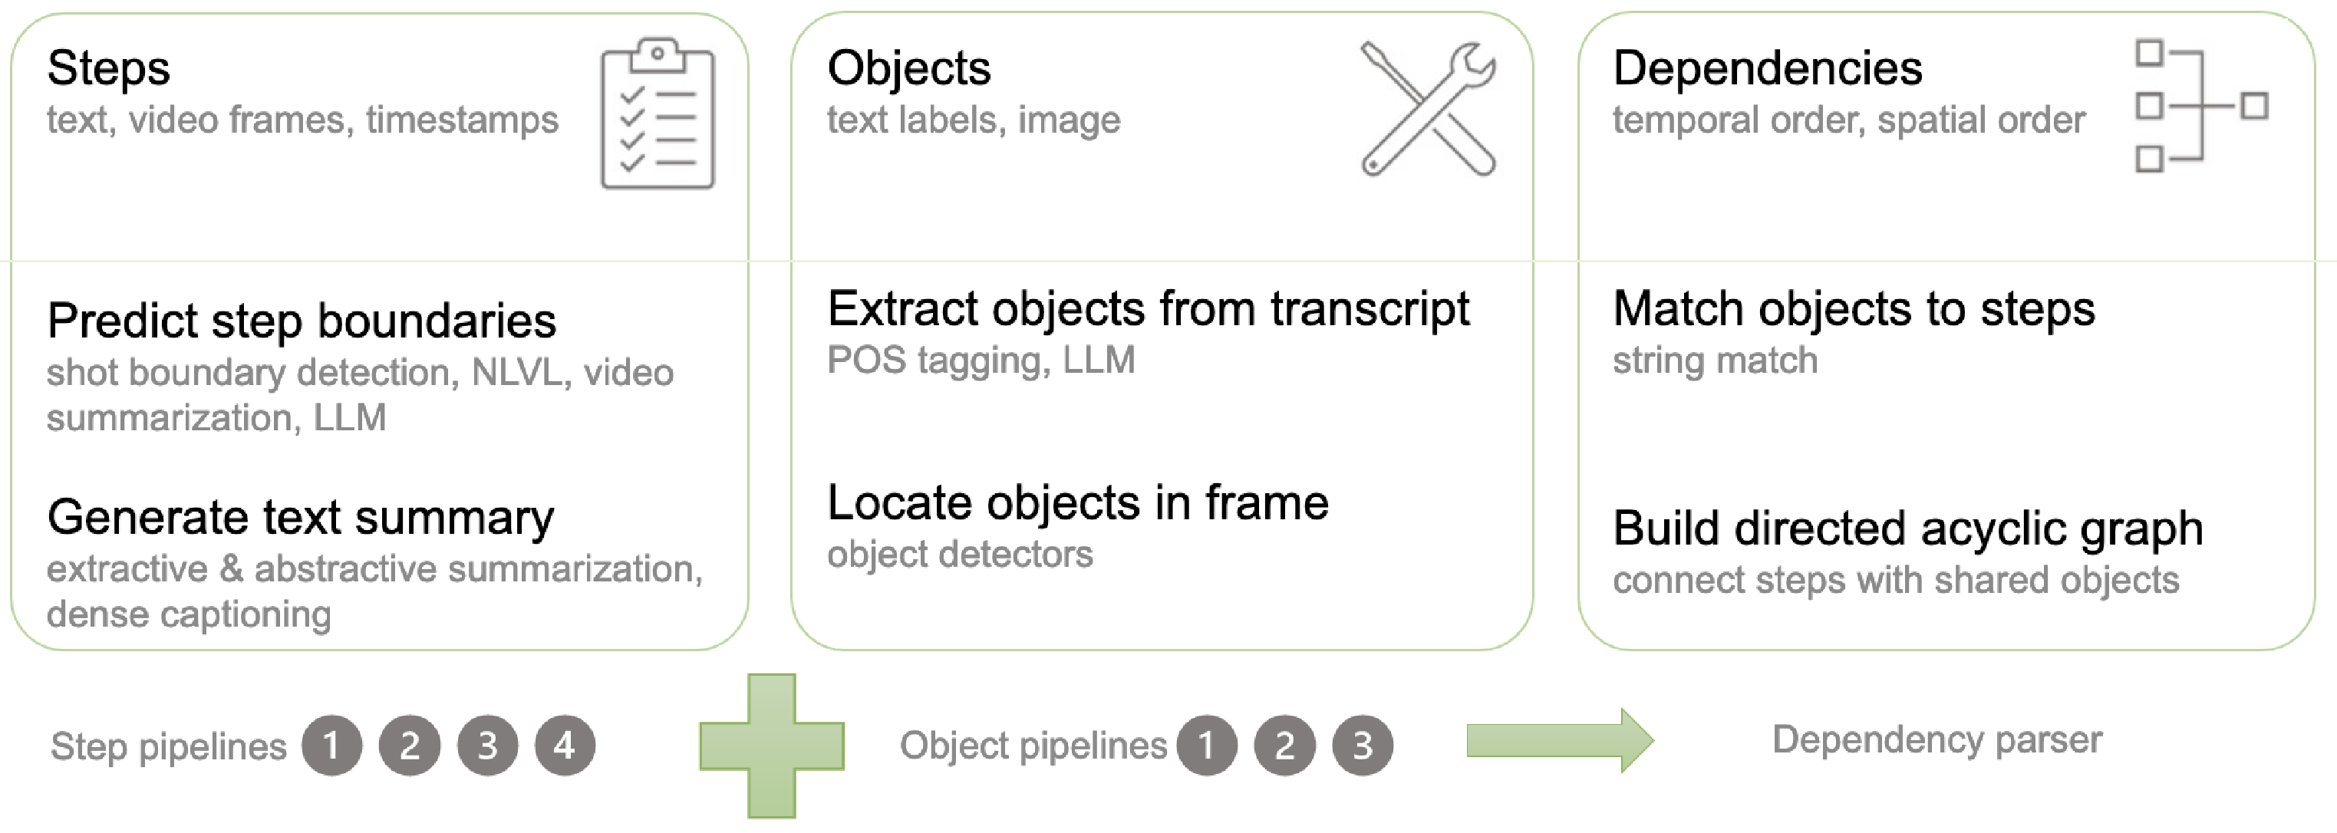Screen dimensions: 2337x833
Task: Select step pipeline number 3 circle
Action: (487, 746)
